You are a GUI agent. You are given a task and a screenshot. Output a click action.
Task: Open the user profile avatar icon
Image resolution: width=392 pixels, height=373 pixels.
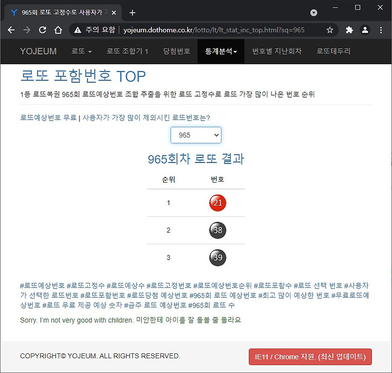[365, 30]
